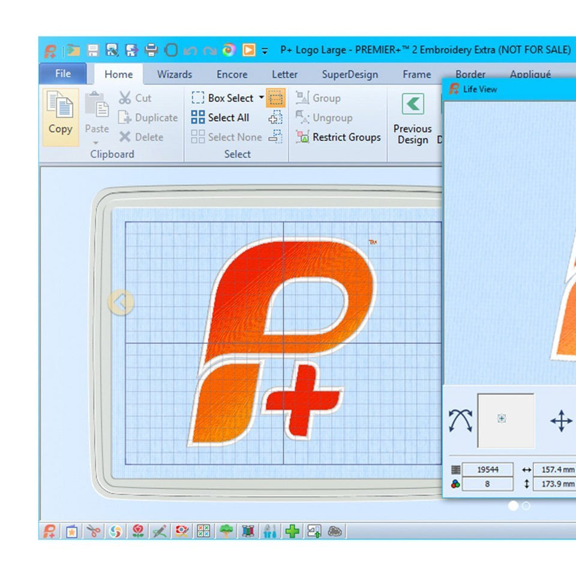Viewport: 576px width, 576px height.
Task: Click the green plus icon in the bottom toolbar
Action: (292, 531)
